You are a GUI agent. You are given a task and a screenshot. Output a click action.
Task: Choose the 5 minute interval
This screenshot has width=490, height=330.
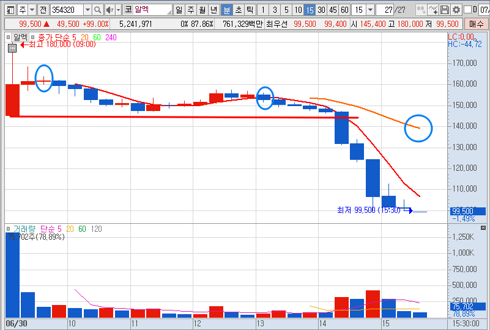click(x=286, y=10)
